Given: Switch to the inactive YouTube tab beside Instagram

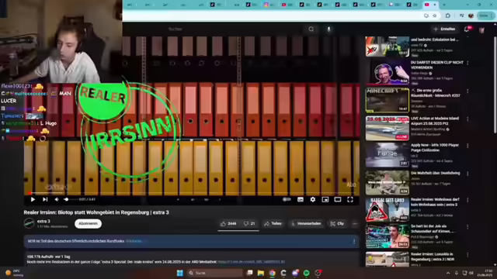Looking at the screenshot, I should (x=287, y=5).
